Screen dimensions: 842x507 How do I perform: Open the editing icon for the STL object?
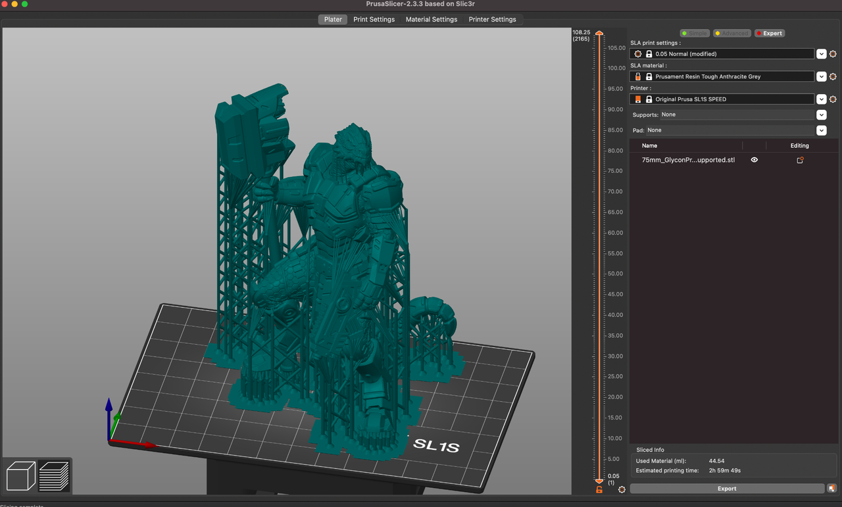coord(800,160)
